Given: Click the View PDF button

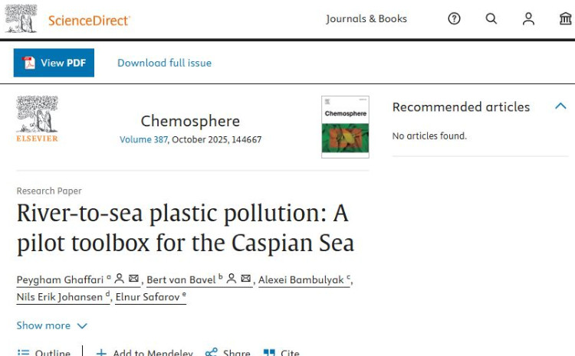Looking at the screenshot, I should click(x=54, y=63).
